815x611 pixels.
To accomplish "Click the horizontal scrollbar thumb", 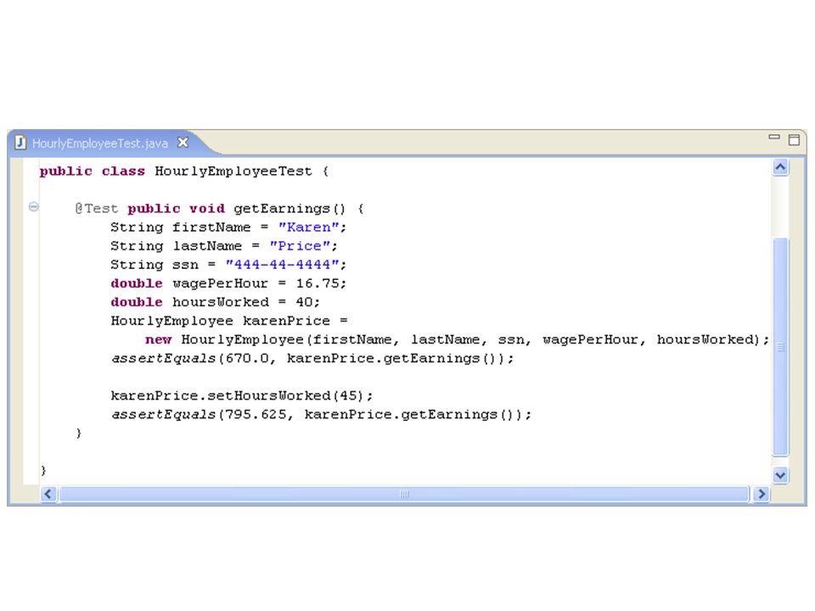I will pos(404,494).
